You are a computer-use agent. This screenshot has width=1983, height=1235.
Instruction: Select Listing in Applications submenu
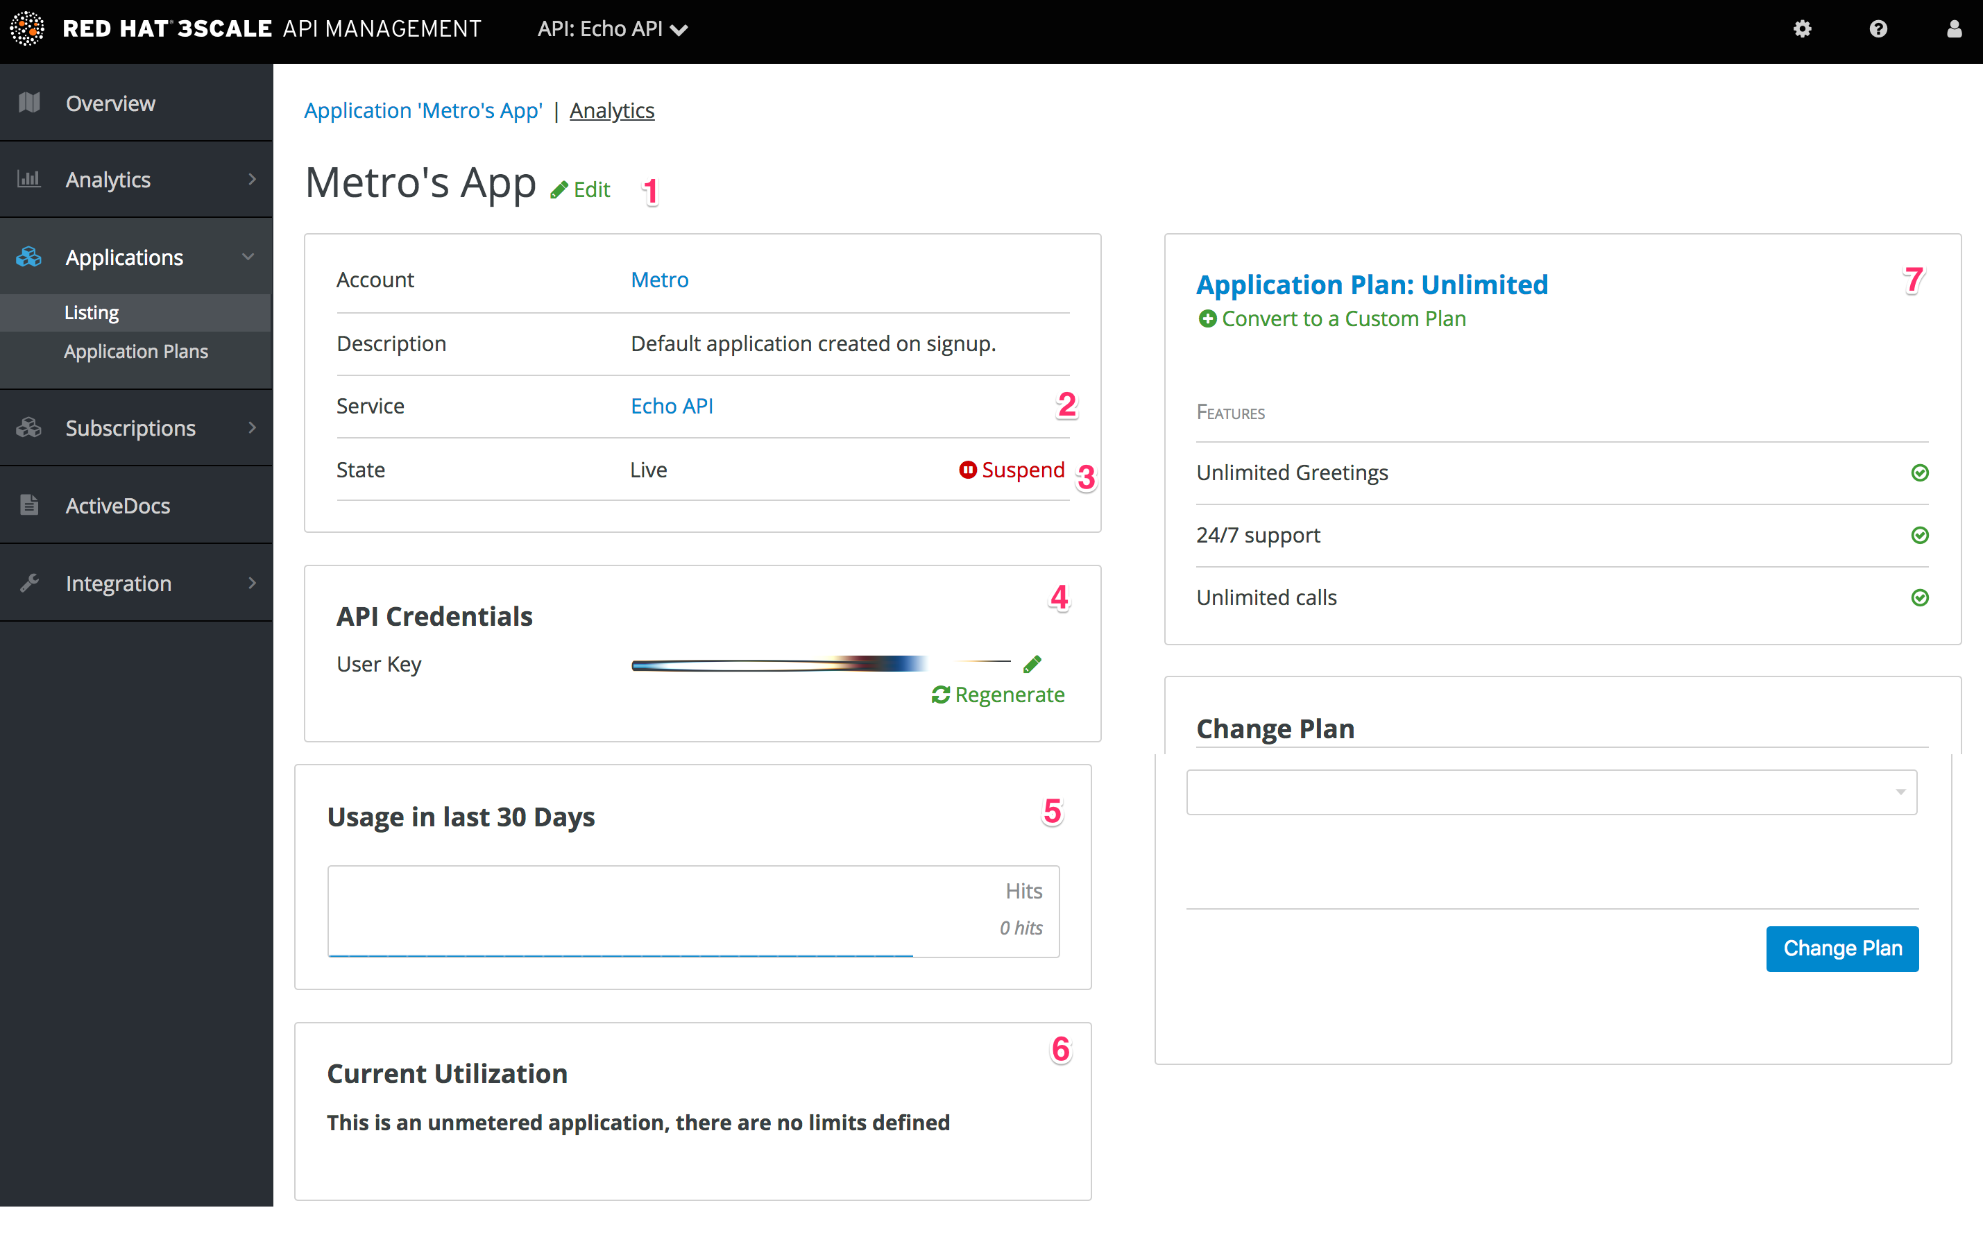[92, 313]
